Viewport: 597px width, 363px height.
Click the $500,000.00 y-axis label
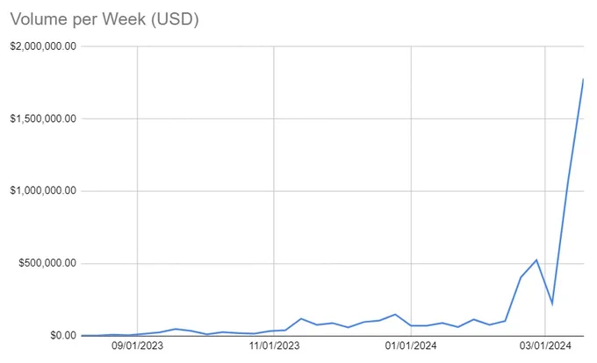[47, 263]
